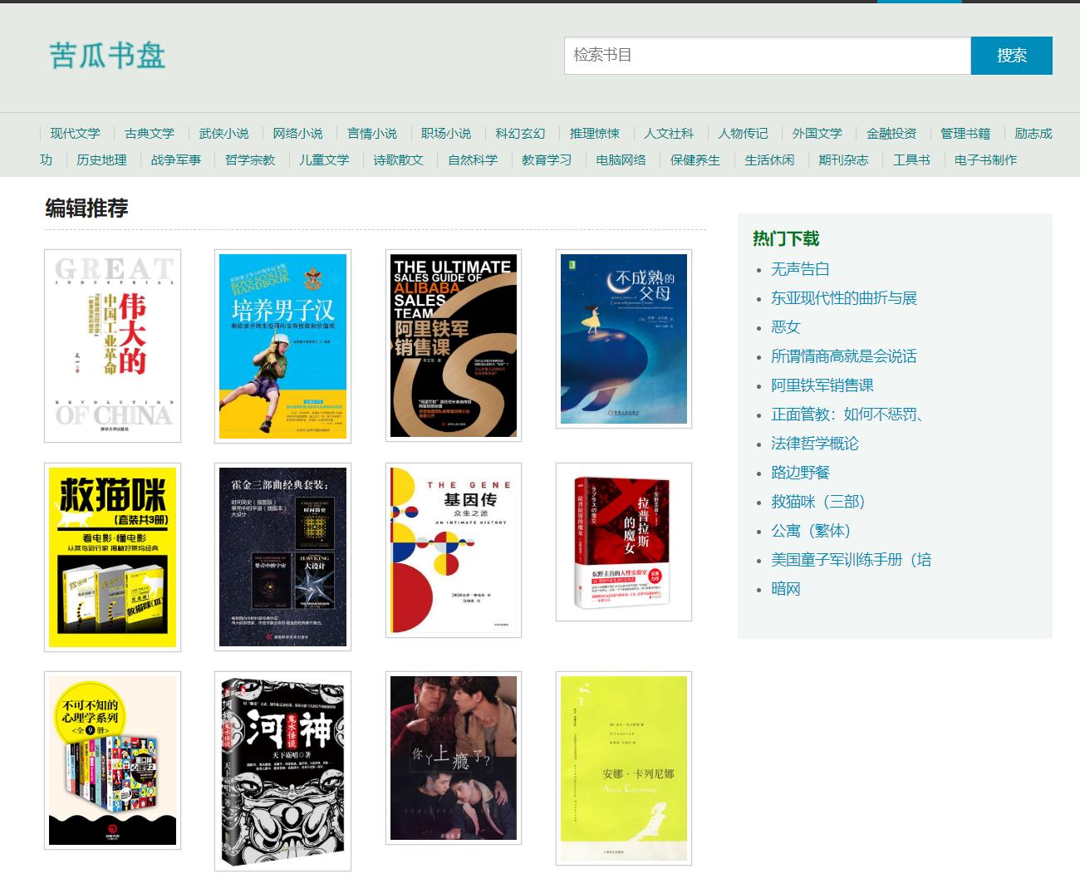Open 拉普拉斯的魔女 book cover

pos(624,542)
